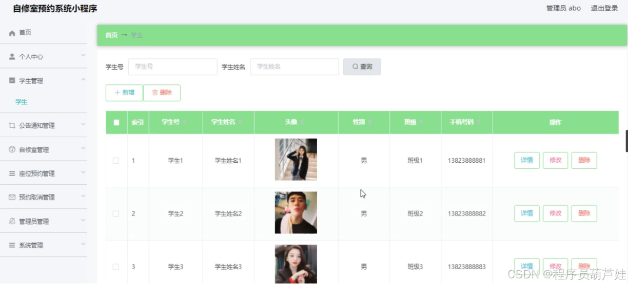This screenshot has width=628, height=284.
Task: Click the avatar thumbnail of 学生3
Action: [296, 264]
